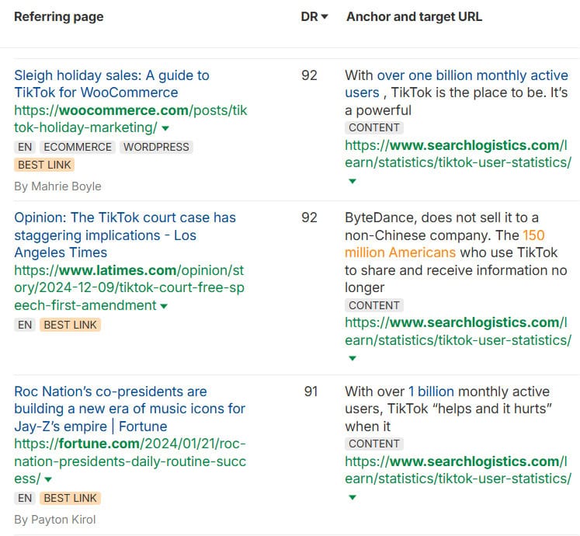The width and height of the screenshot is (580, 536).
Task: Click CONTENT label in WooCommerce row
Action: coord(374,127)
